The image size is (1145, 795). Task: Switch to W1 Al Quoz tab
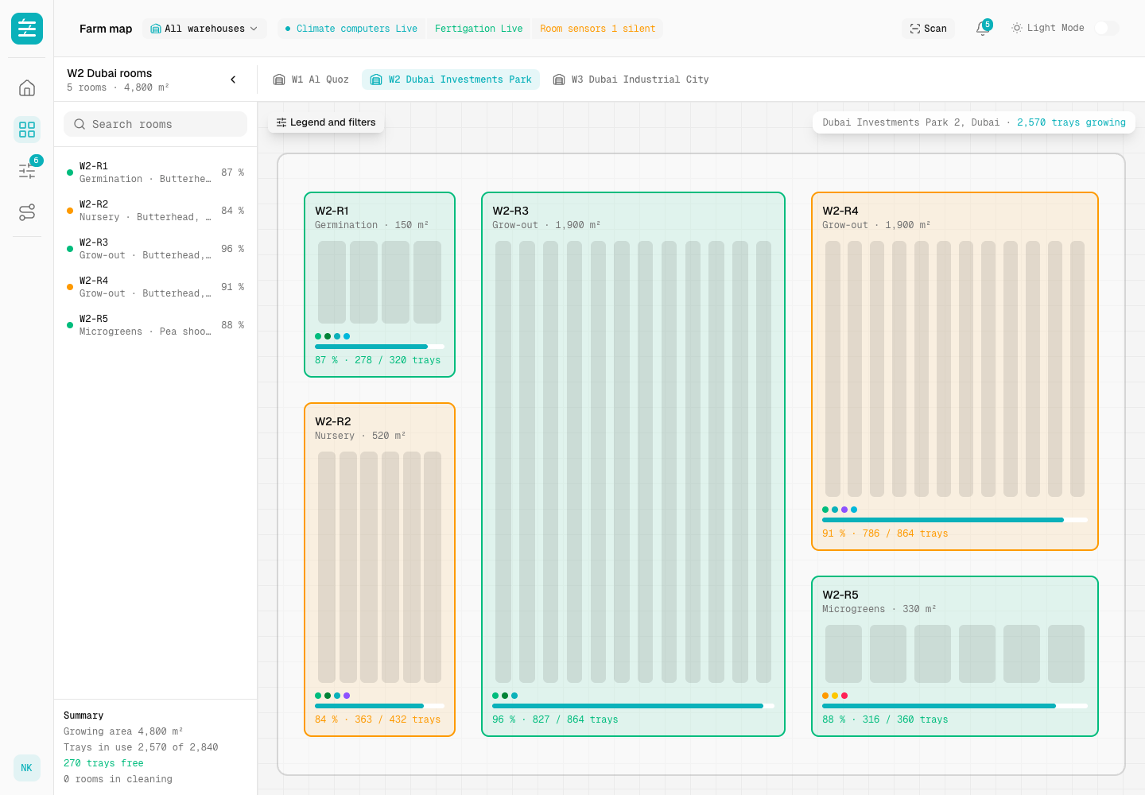311,79
